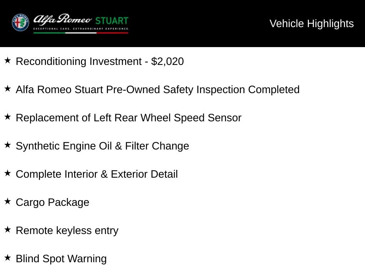Viewport: 365px width, 274px height.
Task: Click the star beside Synthetic Engine Oil
Action: (8, 145)
